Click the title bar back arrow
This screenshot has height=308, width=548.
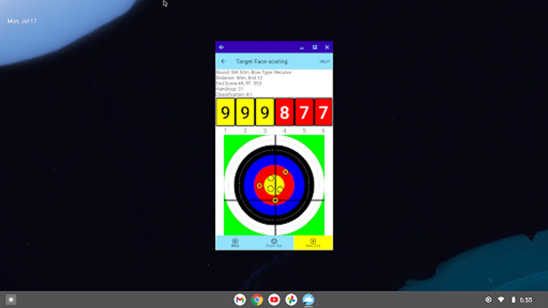(221, 47)
